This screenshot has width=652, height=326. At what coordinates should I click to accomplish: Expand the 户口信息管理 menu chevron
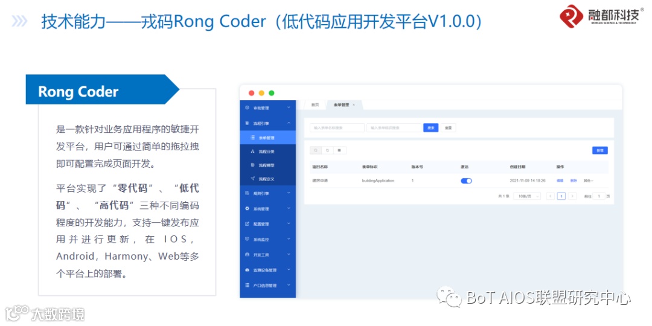(289, 285)
